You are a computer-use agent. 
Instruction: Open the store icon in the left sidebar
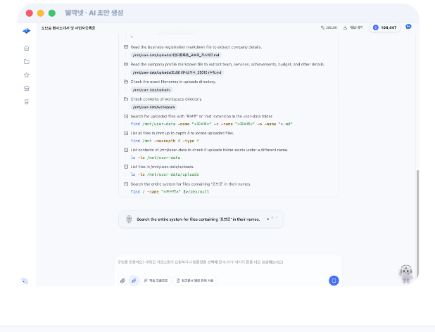click(x=27, y=89)
